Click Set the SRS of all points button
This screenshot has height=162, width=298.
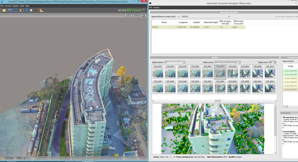tap(287, 17)
